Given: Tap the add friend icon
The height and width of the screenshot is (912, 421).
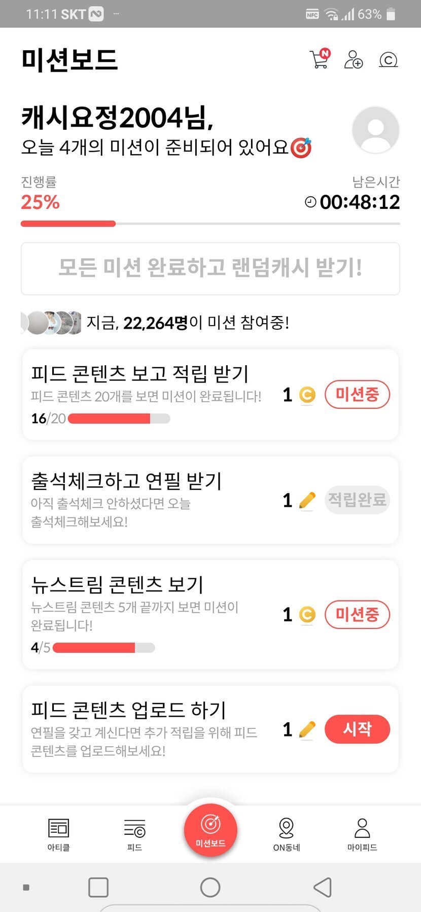Looking at the screenshot, I should (354, 60).
